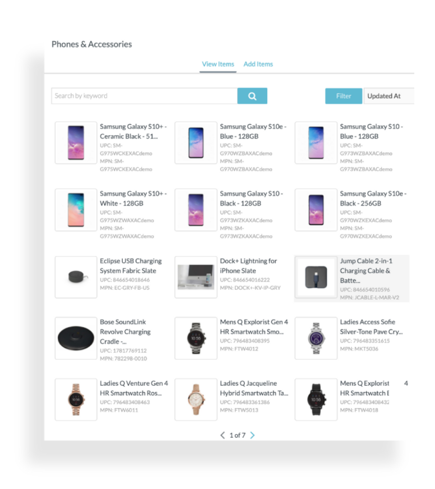This screenshot has width=435, height=489.
Task: Click Ladies Q Jacqueline Hybrid Smartwatch title
Action: click(x=254, y=388)
